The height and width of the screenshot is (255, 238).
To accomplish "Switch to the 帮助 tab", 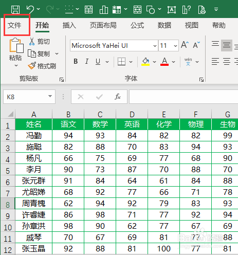I will click(218, 25).
